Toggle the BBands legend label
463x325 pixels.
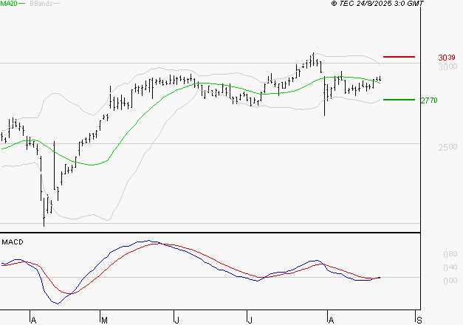[40, 4]
